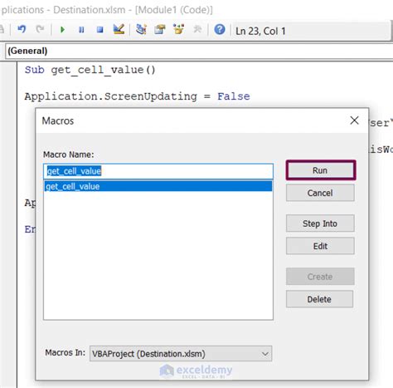This screenshot has width=393, height=388.
Task: Open the (General) object dropdown
Action: pos(199,51)
